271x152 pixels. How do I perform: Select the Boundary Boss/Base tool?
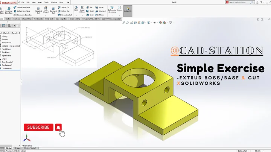[23, 15]
